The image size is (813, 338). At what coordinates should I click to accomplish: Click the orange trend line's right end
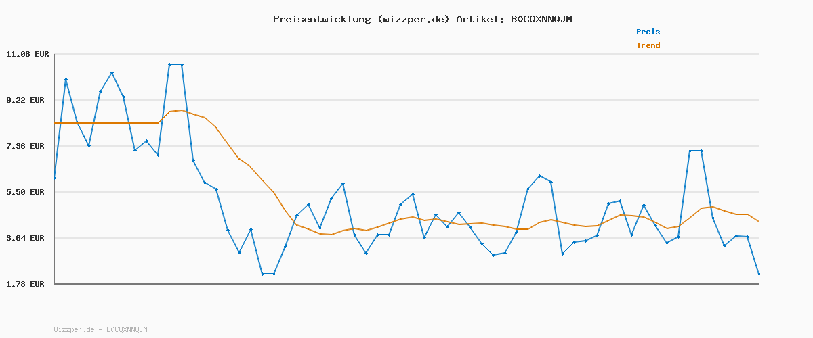point(759,222)
